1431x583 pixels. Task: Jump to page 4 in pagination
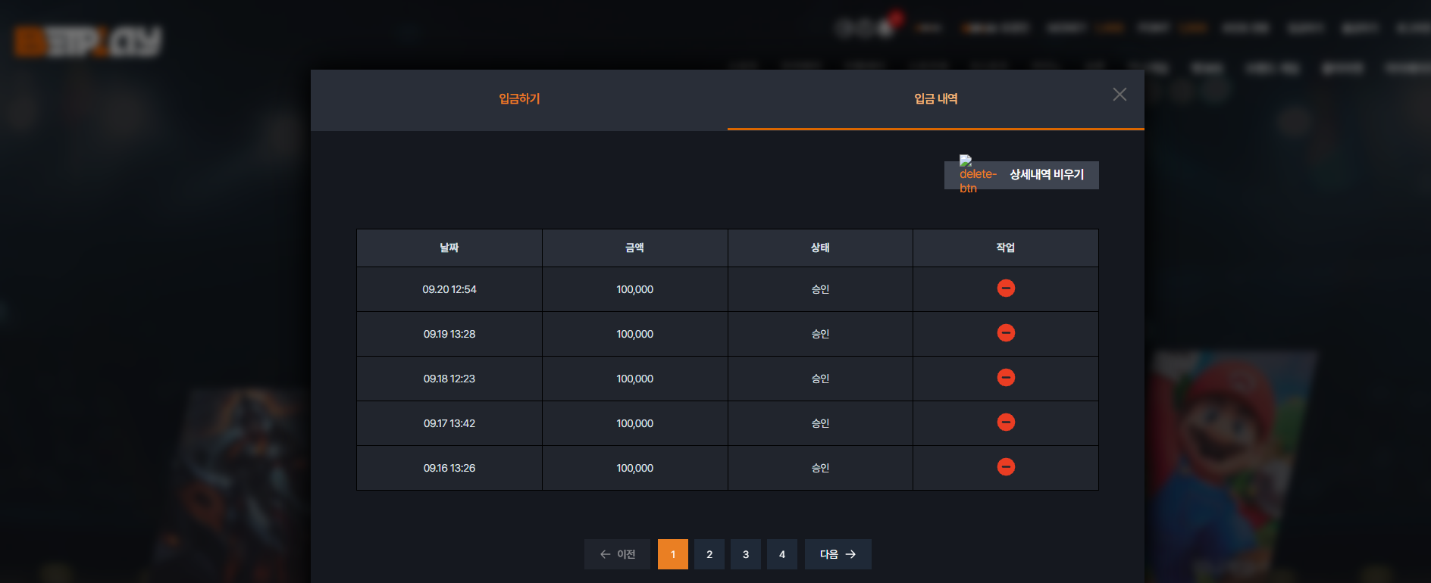[x=782, y=554]
